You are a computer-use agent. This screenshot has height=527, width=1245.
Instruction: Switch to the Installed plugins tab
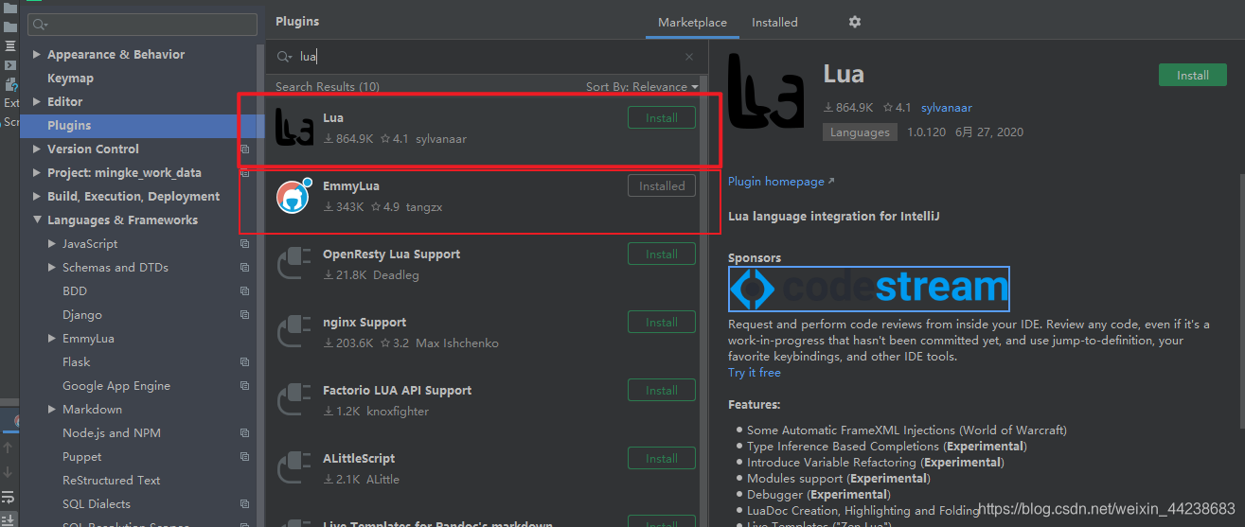pos(774,22)
